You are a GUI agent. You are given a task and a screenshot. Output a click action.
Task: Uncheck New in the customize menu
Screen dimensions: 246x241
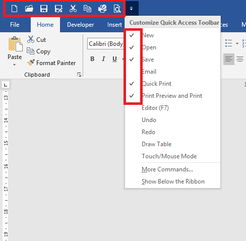(172, 35)
